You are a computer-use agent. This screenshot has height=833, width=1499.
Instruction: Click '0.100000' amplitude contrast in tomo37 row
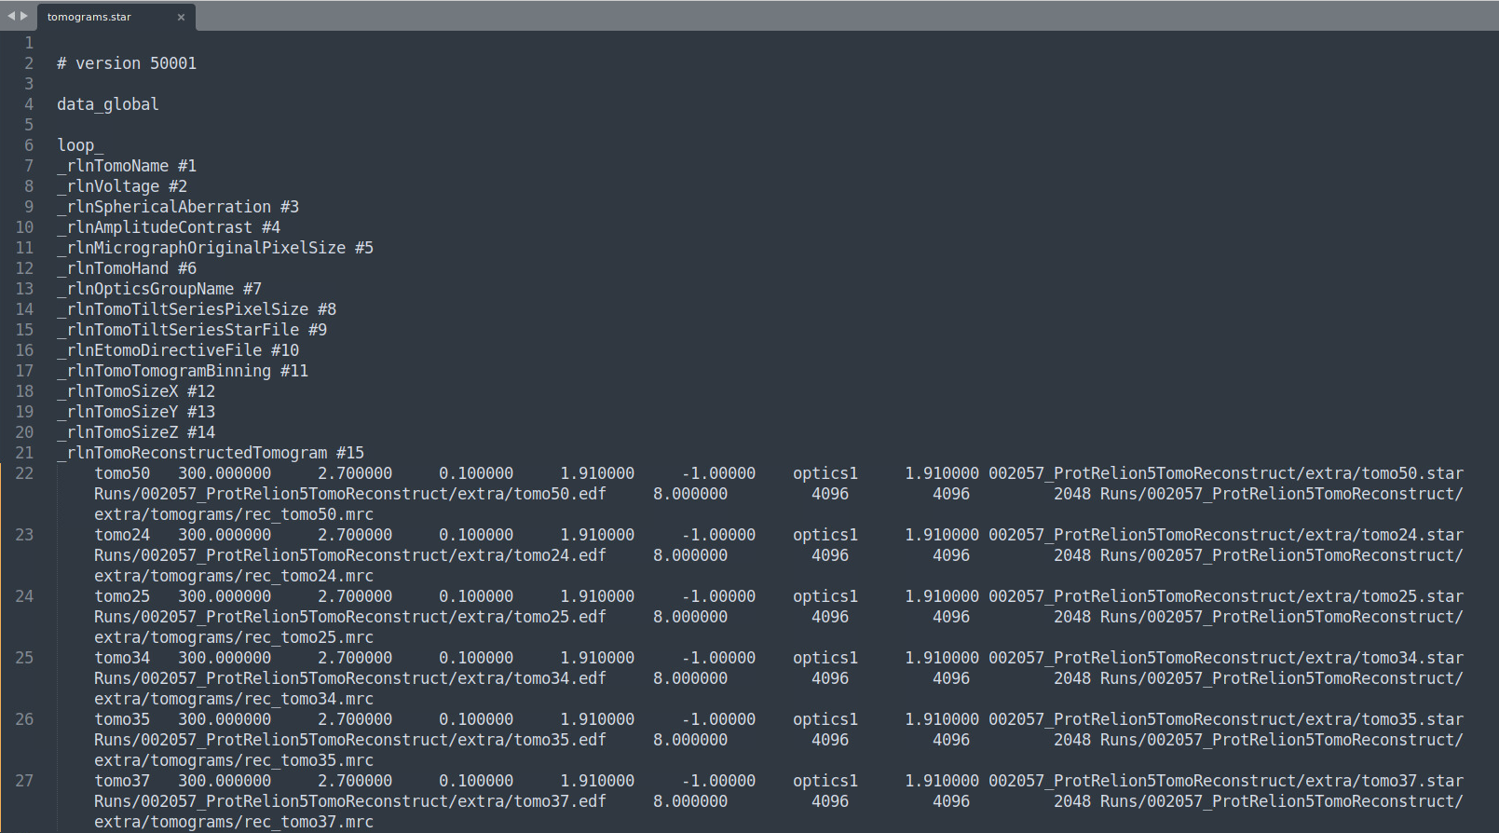pyautogui.click(x=476, y=781)
